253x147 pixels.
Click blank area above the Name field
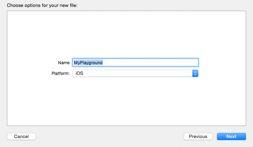[126, 36]
